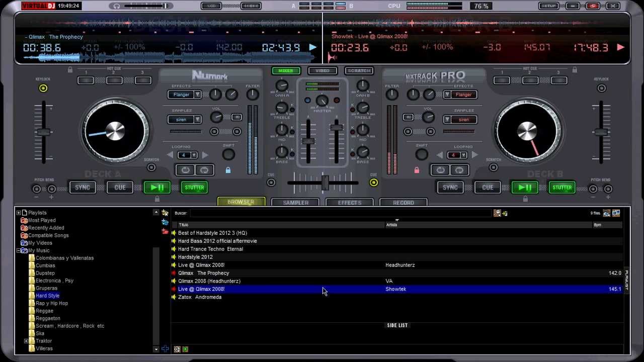The width and height of the screenshot is (644, 362).
Task: Click Deck A pitch slider handle
Action: tap(44, 132)
